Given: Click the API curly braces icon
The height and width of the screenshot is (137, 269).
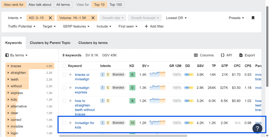Looking at the screenshot, I should 223,55.
